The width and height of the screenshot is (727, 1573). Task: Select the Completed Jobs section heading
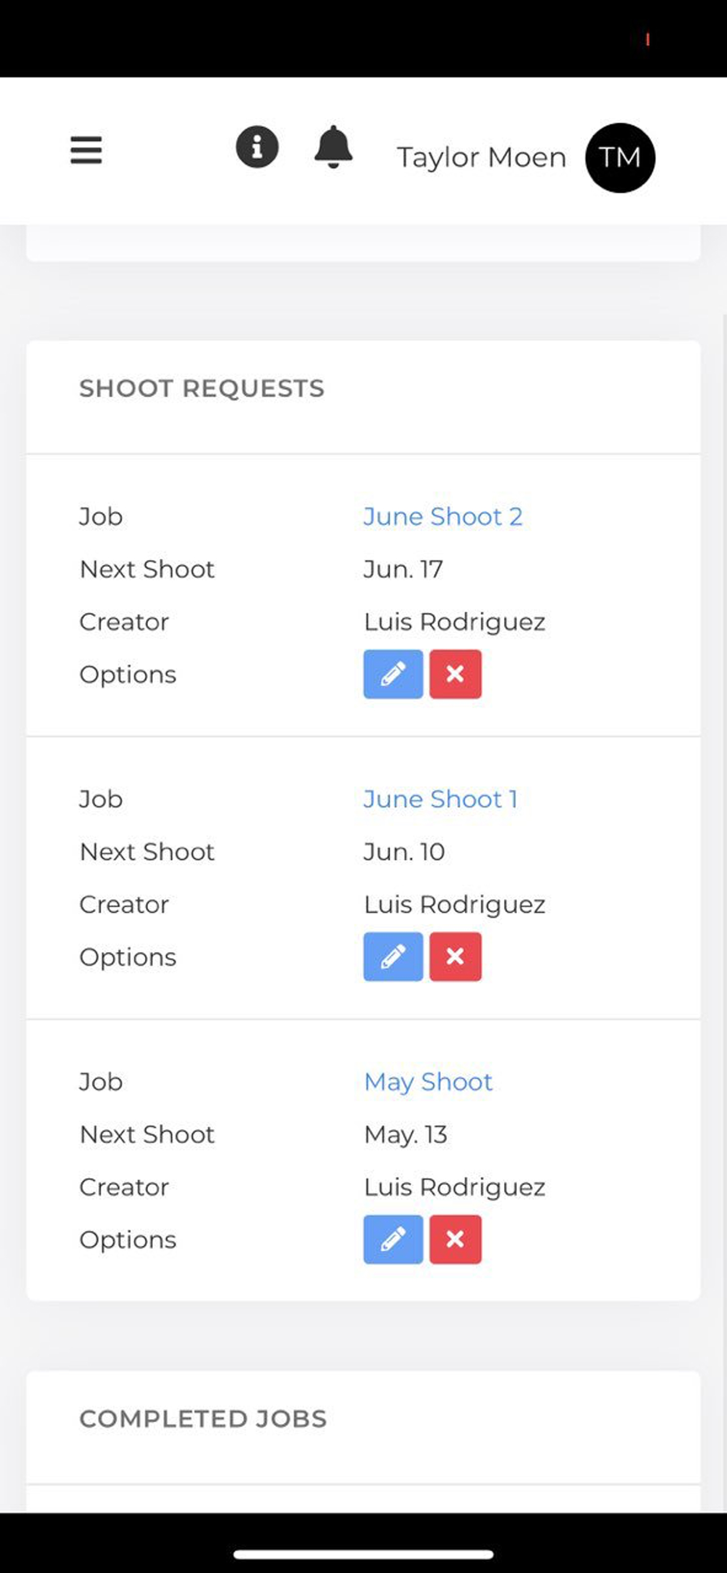coord(203,1419)
